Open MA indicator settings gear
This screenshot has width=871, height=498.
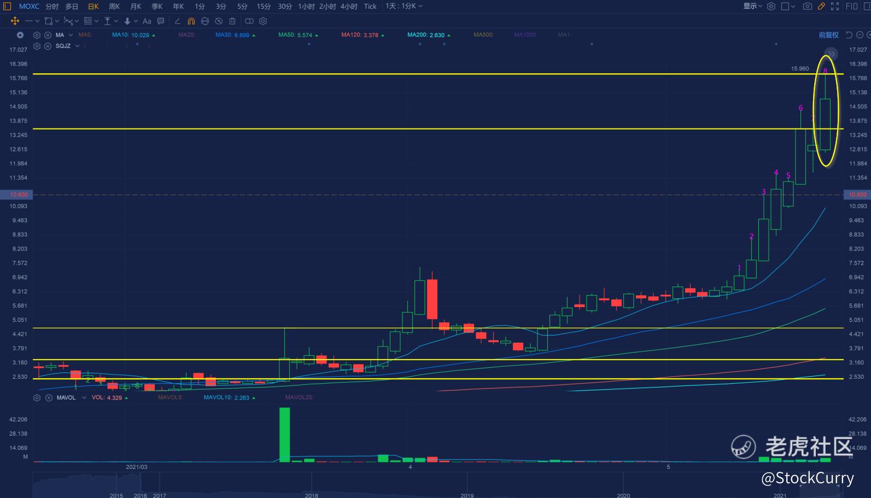click(37, 35)
